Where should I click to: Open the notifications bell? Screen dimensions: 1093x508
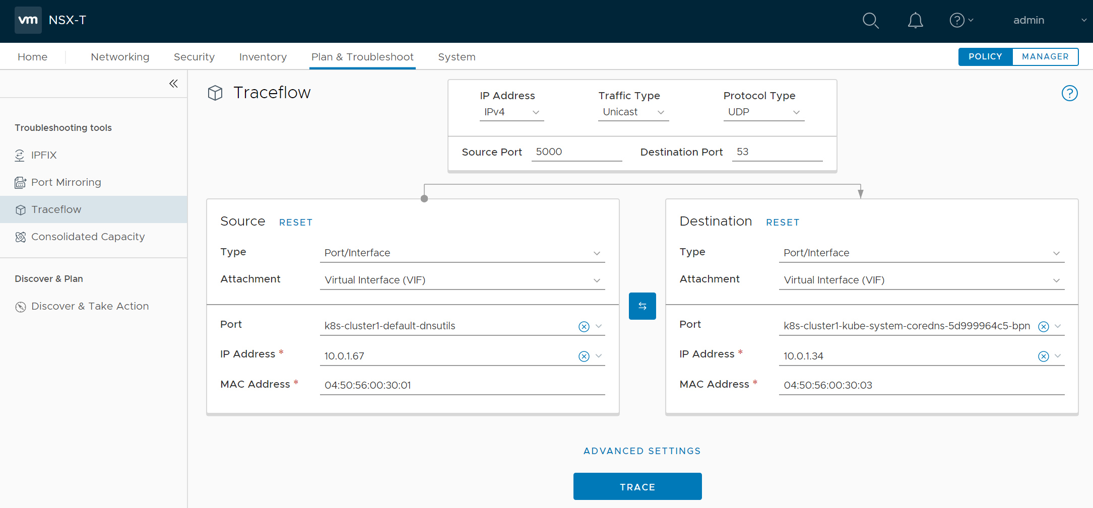coord(915,21)
